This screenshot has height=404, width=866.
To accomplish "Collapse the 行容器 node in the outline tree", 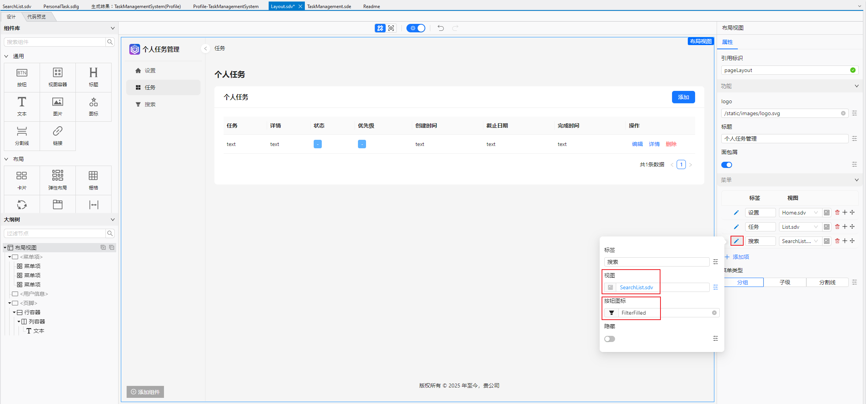I will 14,312.
